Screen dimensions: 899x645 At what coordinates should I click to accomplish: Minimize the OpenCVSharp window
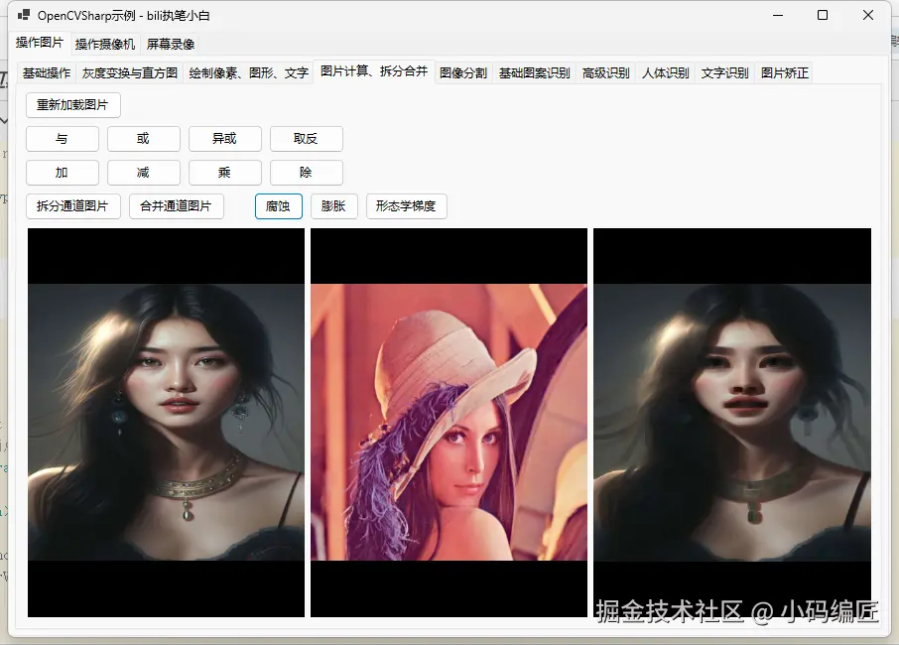[x=778, y=16]
